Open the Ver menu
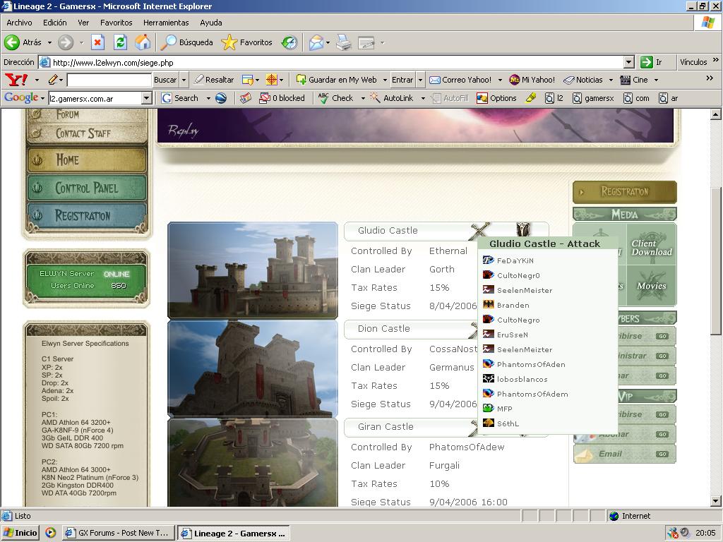The image size is (723, 542). click(83, 23)
